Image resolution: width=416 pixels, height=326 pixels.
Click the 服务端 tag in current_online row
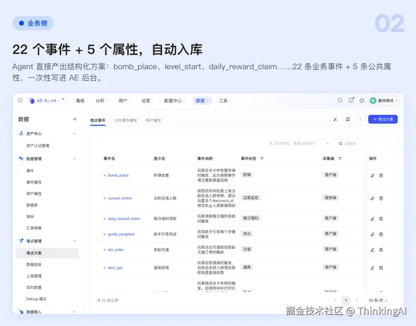pyautogui.click(x=330, y=198)
